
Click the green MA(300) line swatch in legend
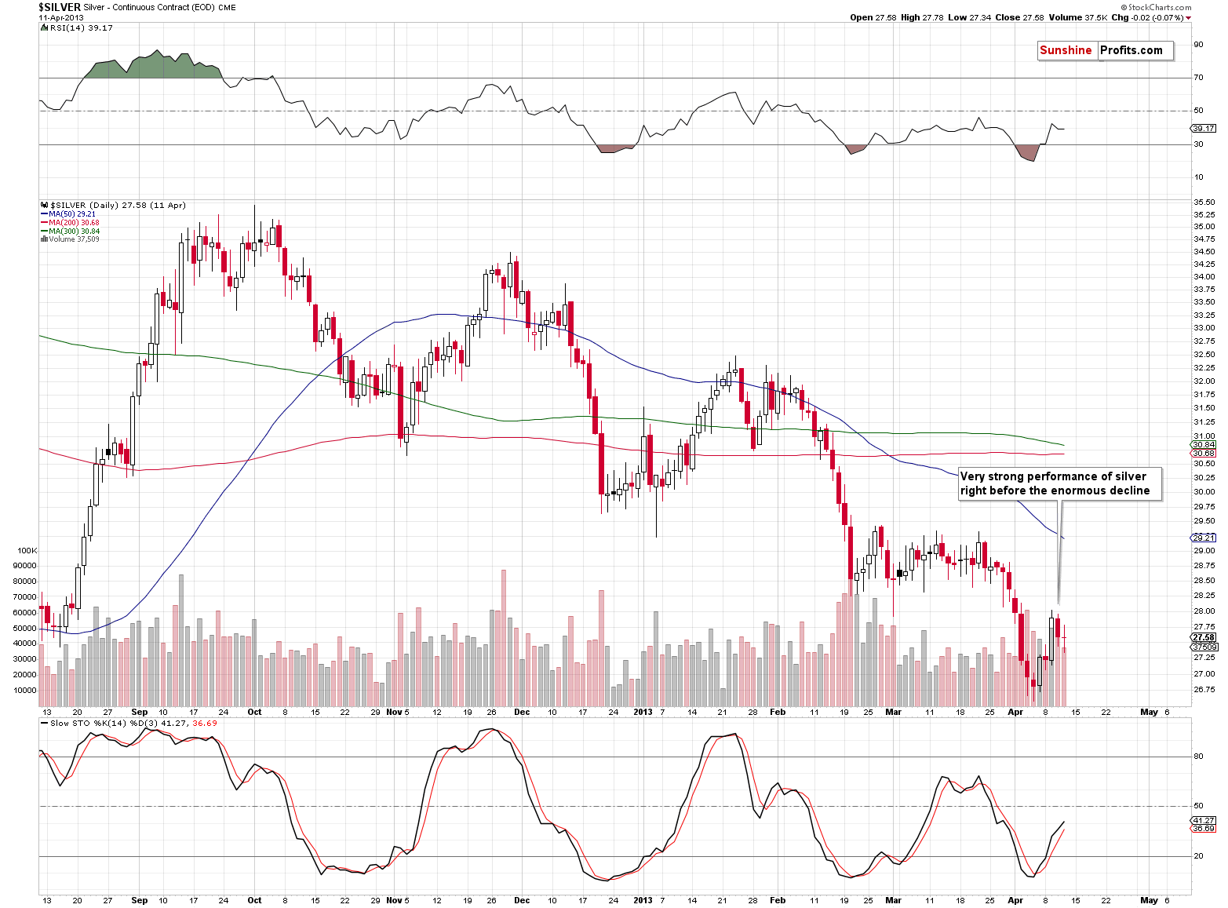(x=44, y=232)
